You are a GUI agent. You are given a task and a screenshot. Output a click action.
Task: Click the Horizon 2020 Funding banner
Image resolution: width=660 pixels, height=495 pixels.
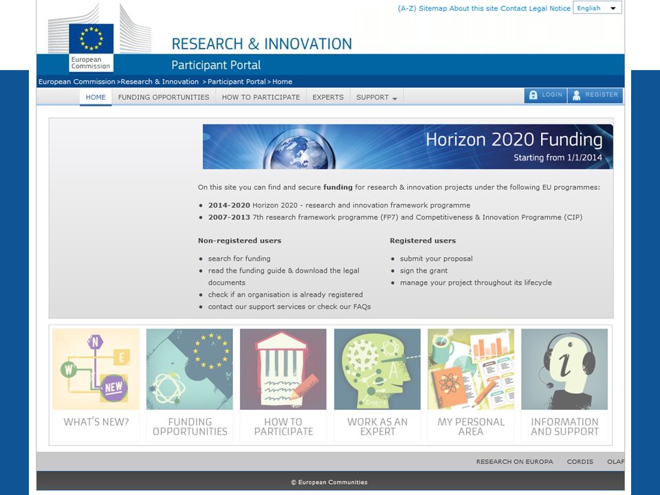408,146
